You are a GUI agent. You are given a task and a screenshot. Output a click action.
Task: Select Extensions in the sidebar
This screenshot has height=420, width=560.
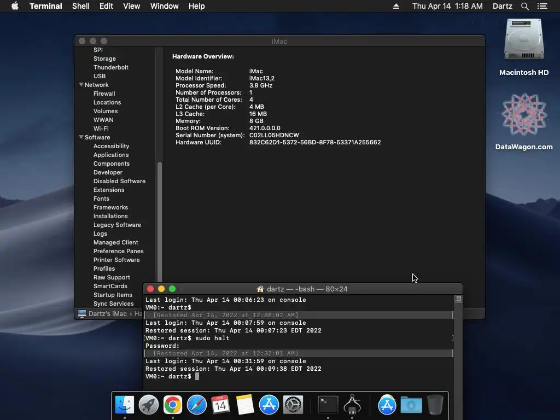[x=109, y=190]
